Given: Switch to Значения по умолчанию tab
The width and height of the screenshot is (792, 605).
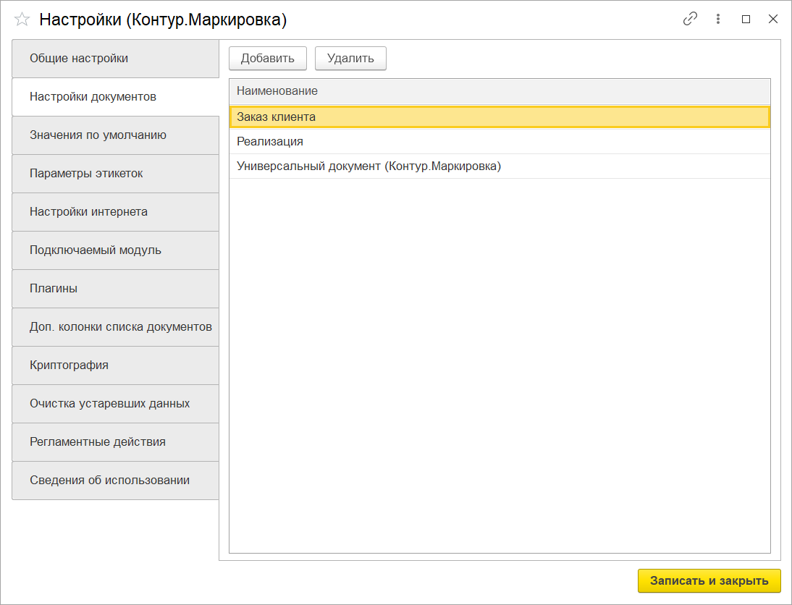Looking at the screenshot, I should tap(115, 135).
